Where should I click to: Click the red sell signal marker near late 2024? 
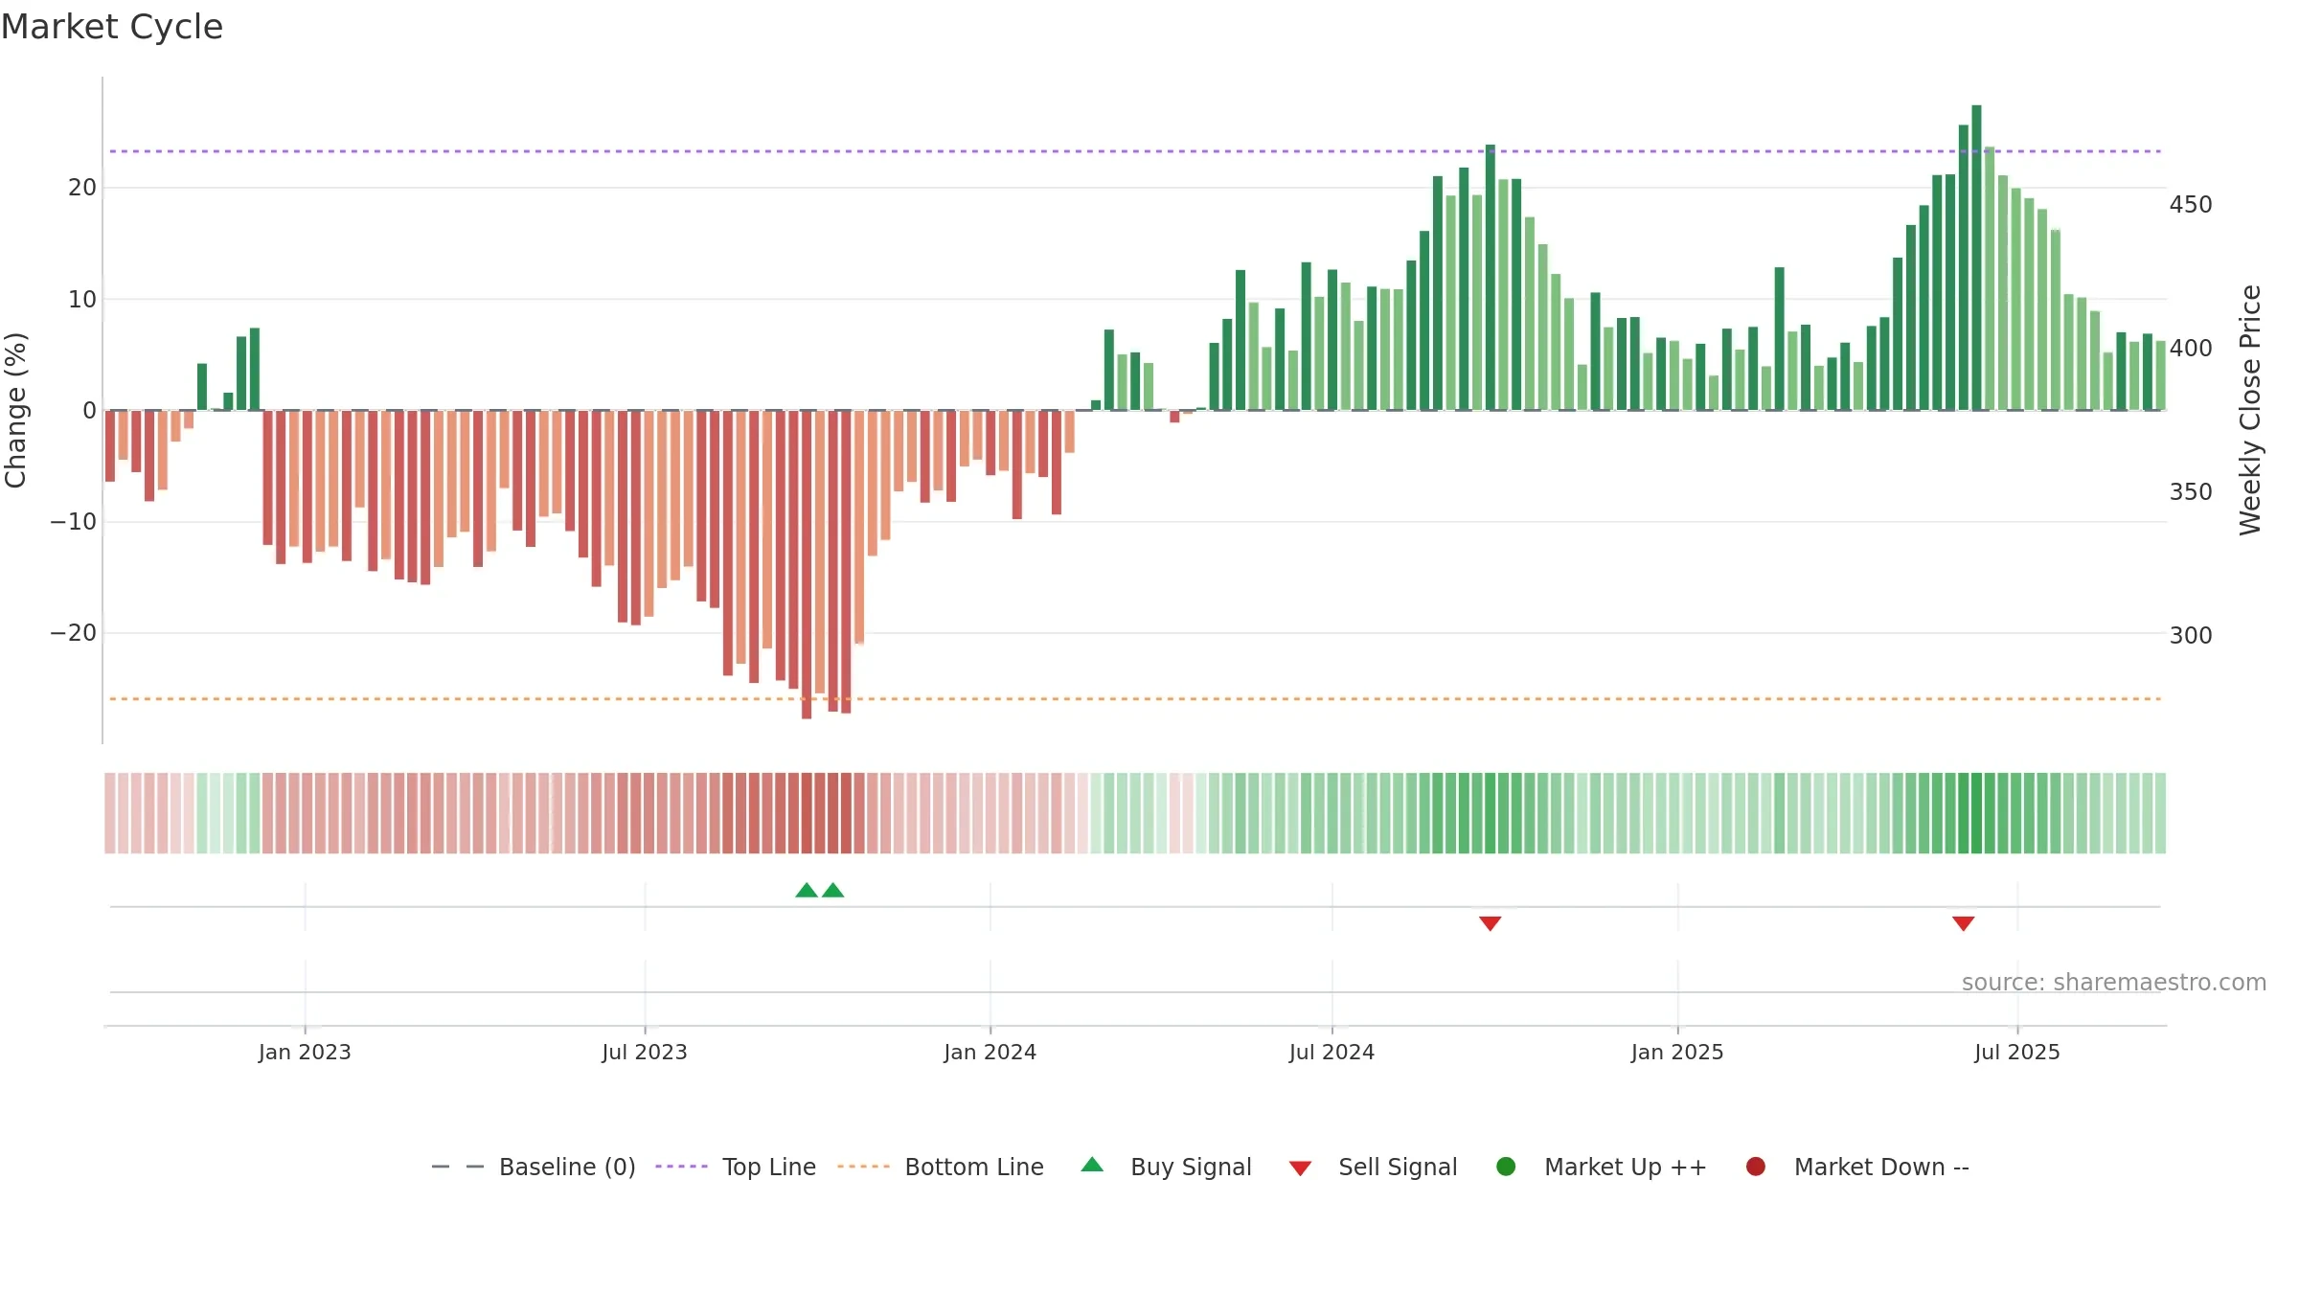[x=1490, y=923]
